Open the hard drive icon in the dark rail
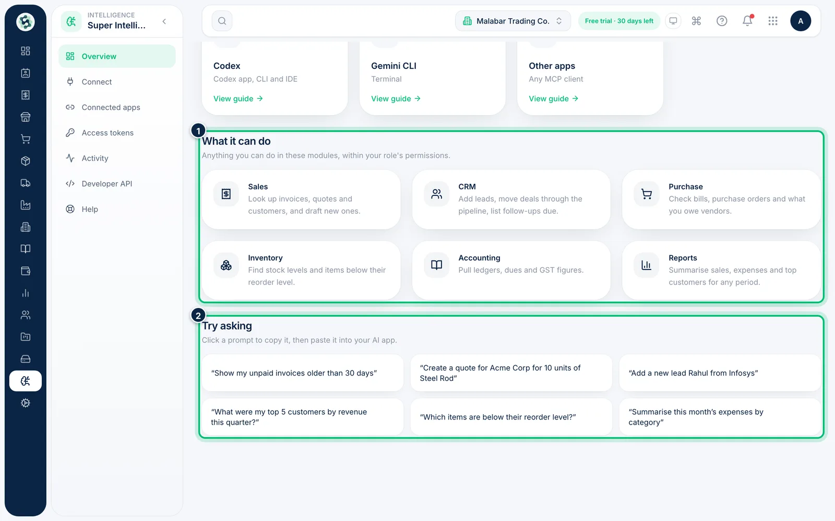This screenshot has width=835, height=521. (25, 359)
